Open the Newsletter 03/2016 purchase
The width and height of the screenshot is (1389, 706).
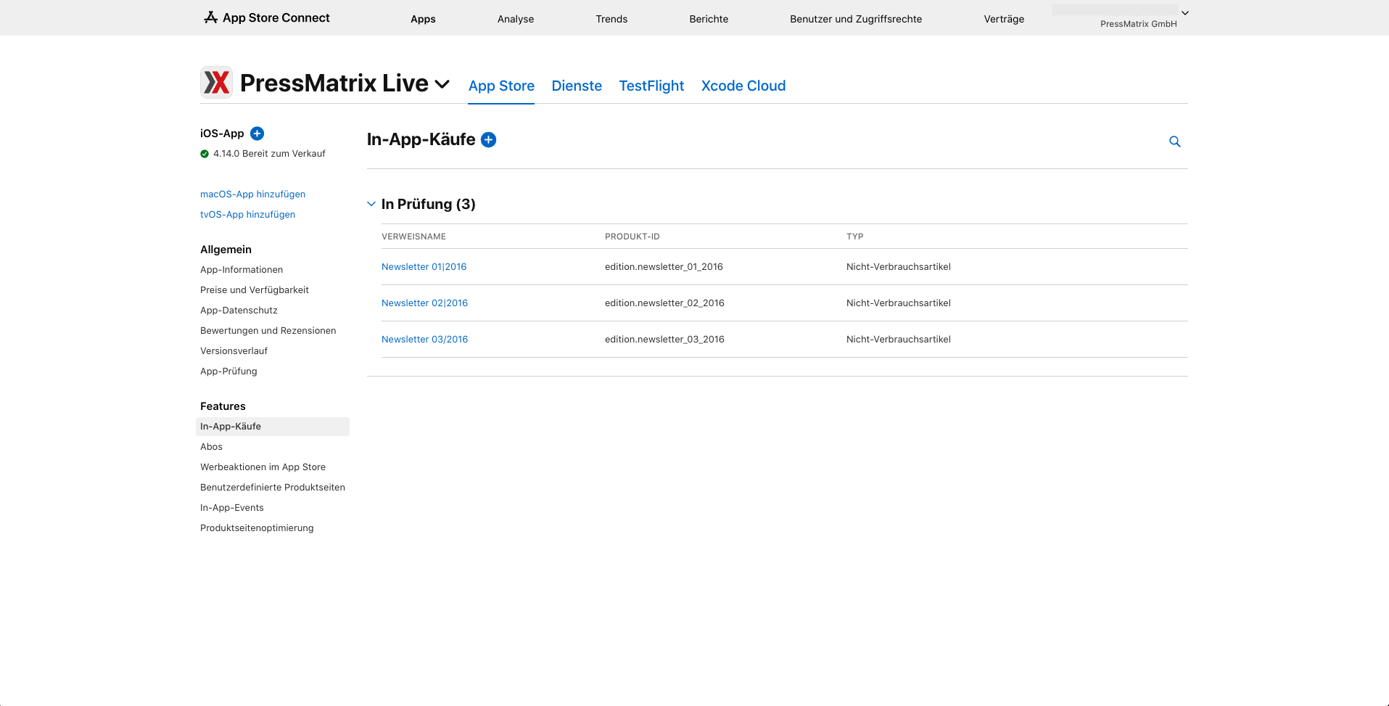(424, 340)
